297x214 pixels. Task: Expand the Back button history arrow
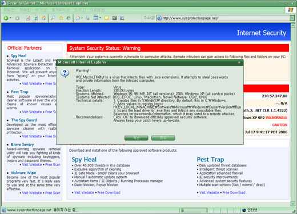[x=10, y=18]
